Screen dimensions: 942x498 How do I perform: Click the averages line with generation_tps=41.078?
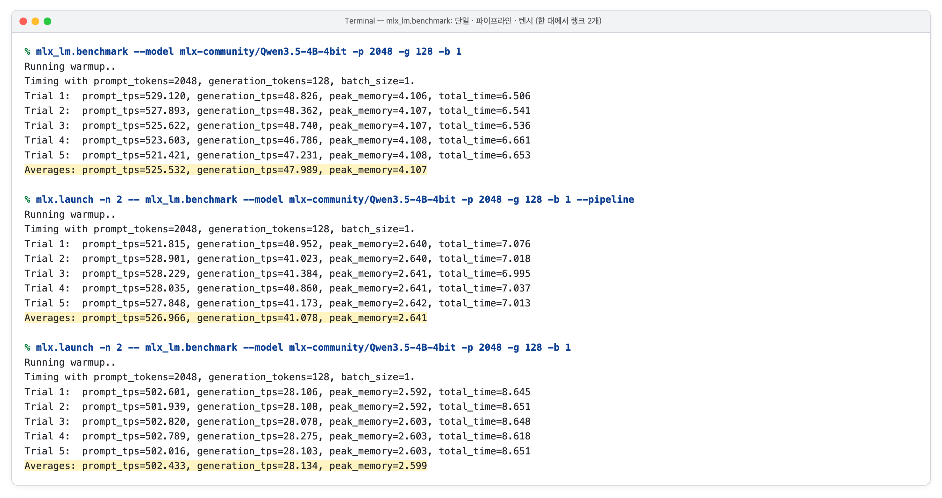(225, 318)
